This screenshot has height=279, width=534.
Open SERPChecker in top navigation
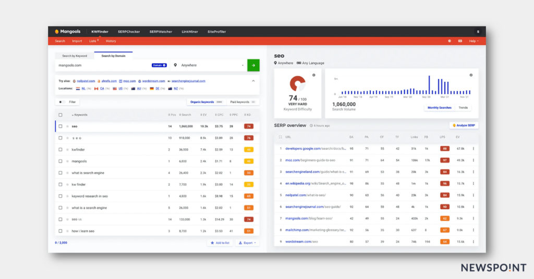(129, 32)
